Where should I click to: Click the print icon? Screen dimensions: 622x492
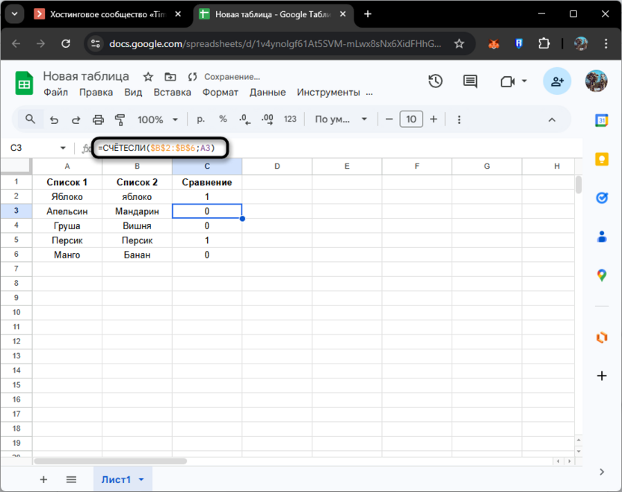(x=98, y=119)
